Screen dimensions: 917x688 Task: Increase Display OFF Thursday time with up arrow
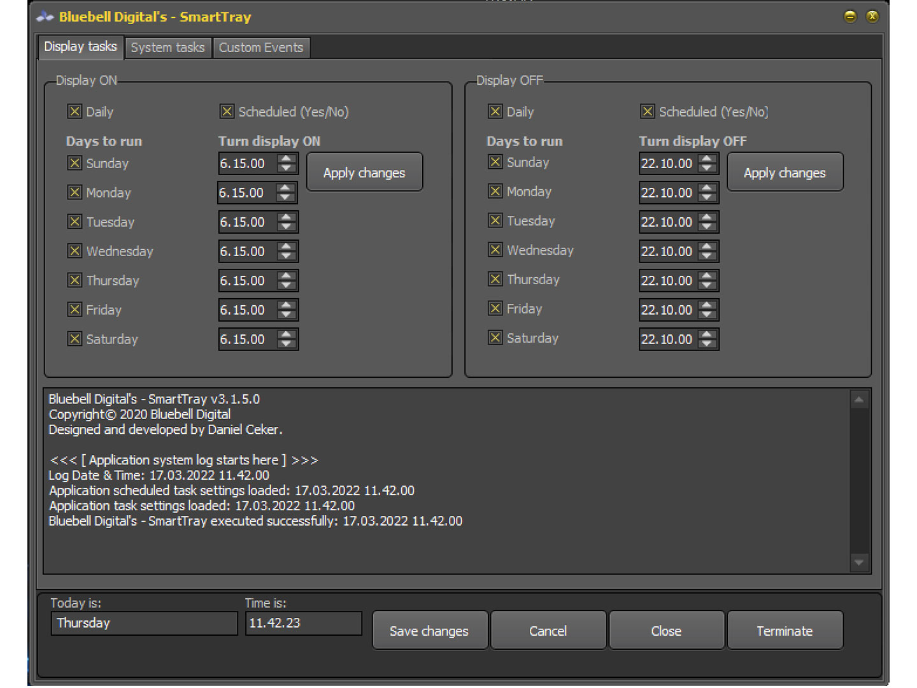coord(707,276)
